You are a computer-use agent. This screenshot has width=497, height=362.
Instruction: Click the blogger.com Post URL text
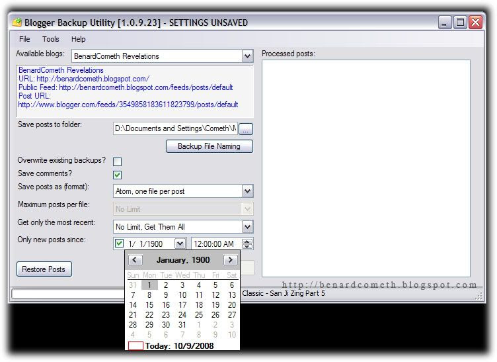pos(128,105)
